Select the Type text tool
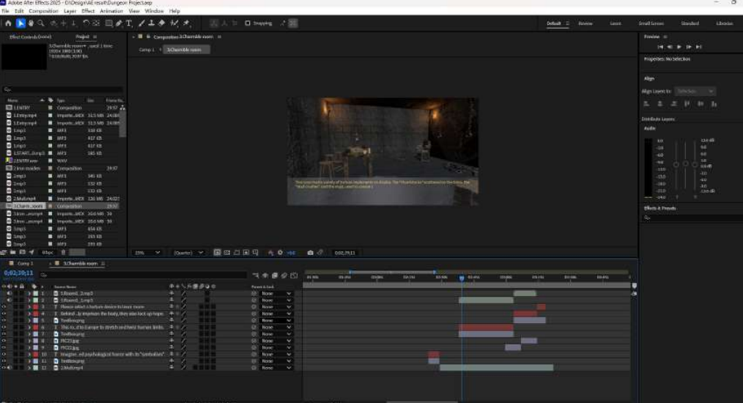The image size is (743, 403). 129,23
